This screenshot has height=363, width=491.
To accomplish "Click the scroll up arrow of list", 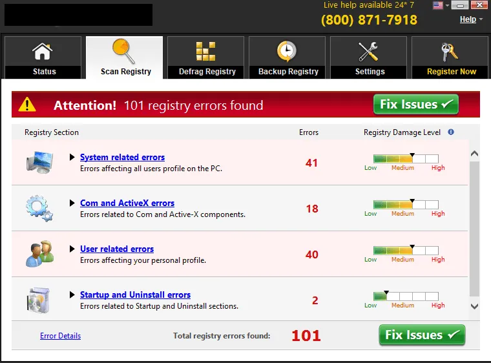I will (x=474, y=154).
